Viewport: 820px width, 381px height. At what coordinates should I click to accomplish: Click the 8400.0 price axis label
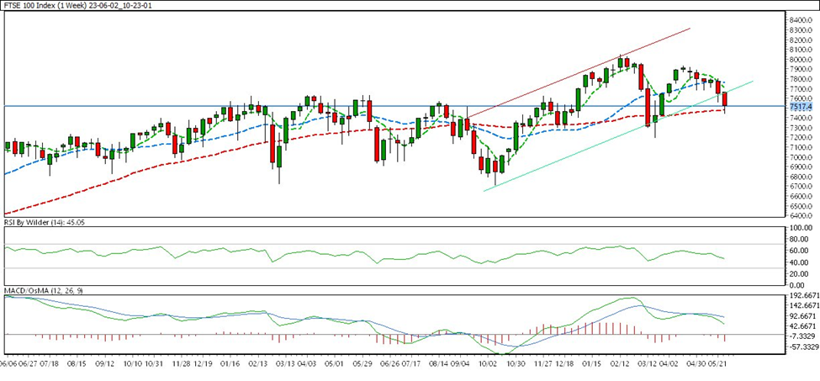click(801, 20)
